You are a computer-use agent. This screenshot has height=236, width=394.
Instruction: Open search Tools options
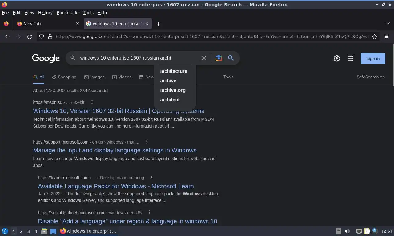[228, 77]
